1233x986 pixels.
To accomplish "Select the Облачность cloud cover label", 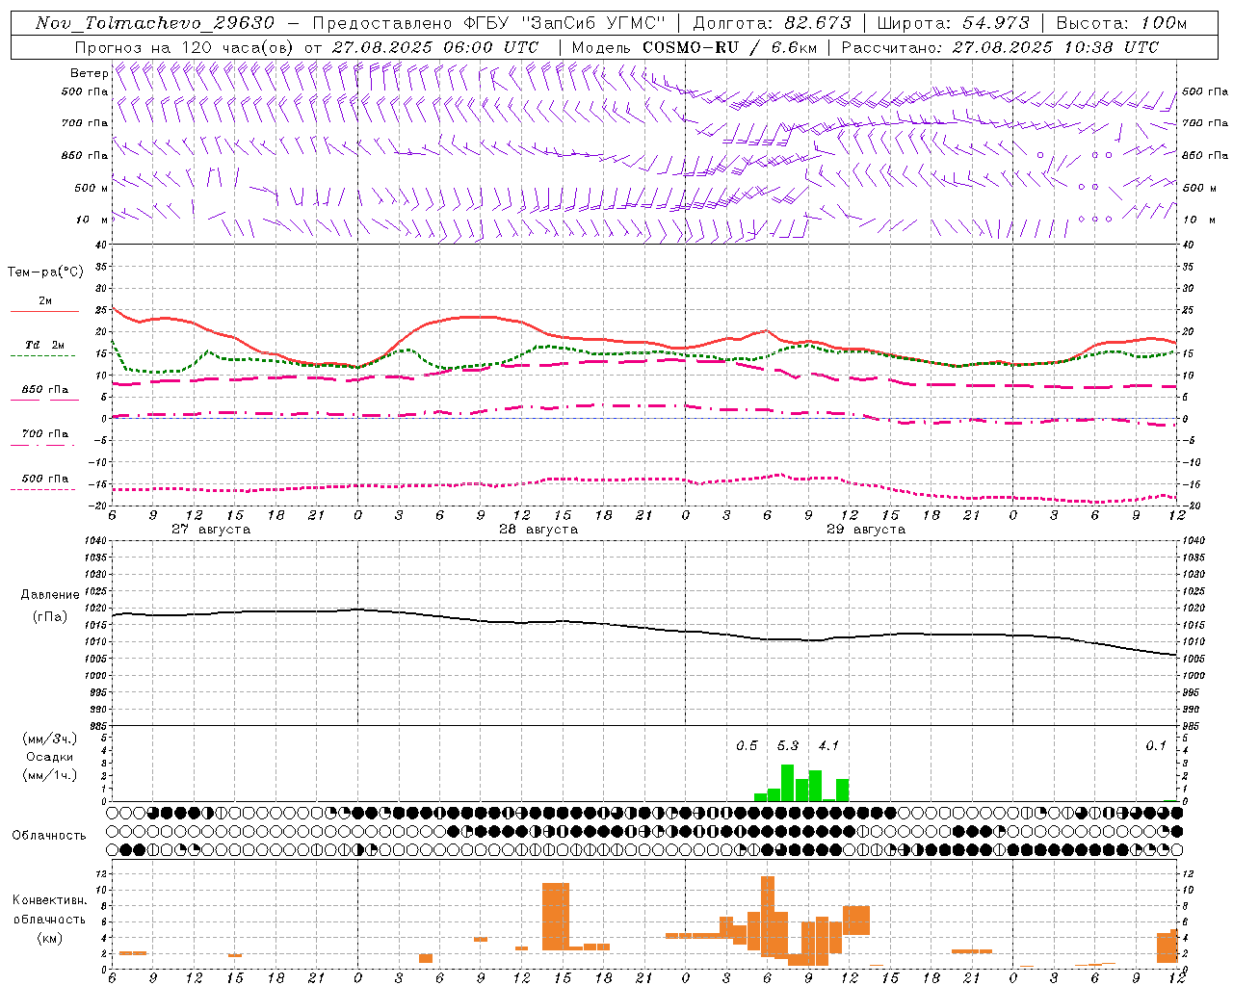I will pyautogui.click(x=49, y=836).
